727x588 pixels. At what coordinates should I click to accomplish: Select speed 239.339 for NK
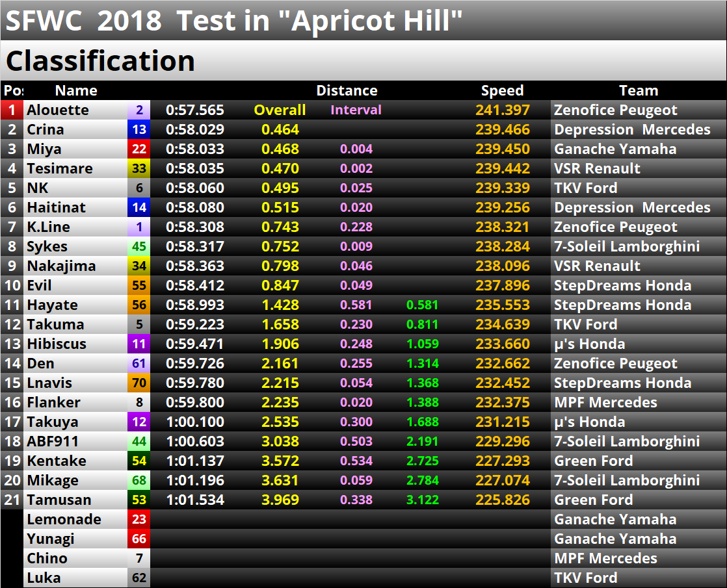click(x=503, y=188)
